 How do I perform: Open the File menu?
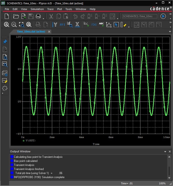pyautogui.click(x=7, y=9)
